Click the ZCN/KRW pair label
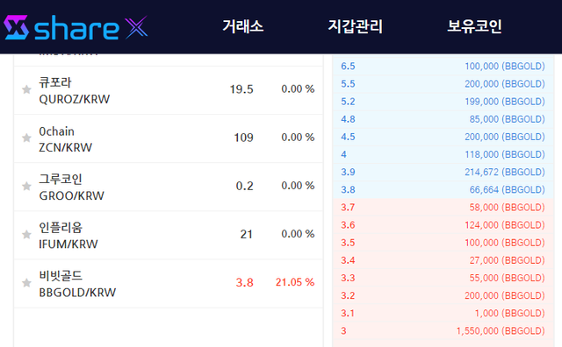562x347 pixels. (x=65, y=147)
